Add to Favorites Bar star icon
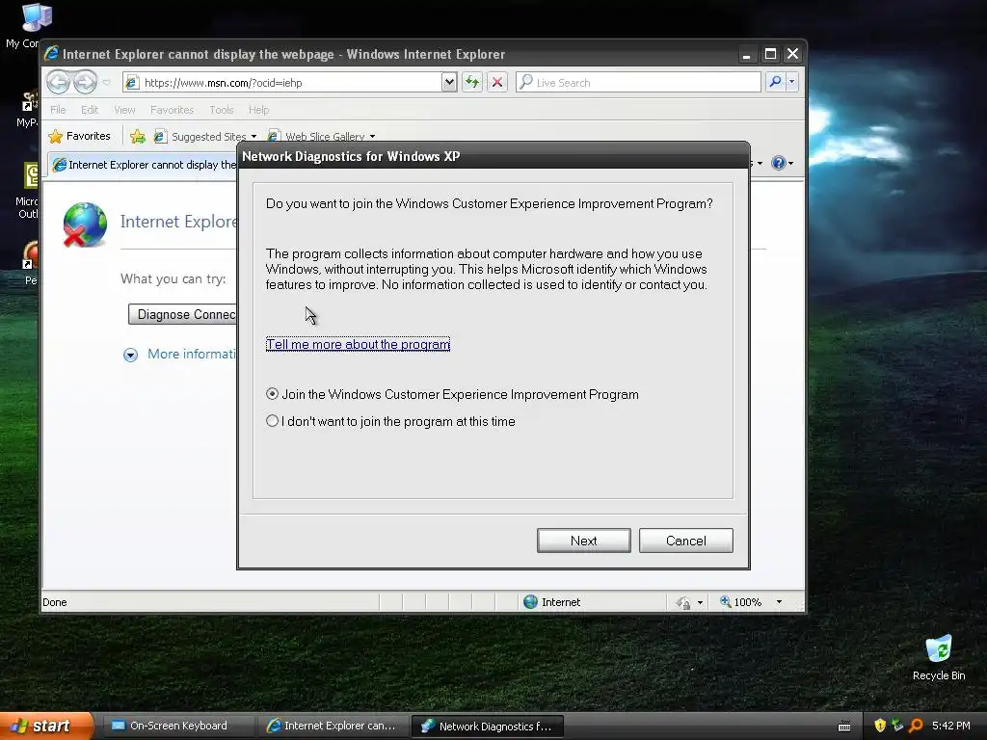Image resolution: width=987 pixels, height=740 pixels. [x=138, y=136]
